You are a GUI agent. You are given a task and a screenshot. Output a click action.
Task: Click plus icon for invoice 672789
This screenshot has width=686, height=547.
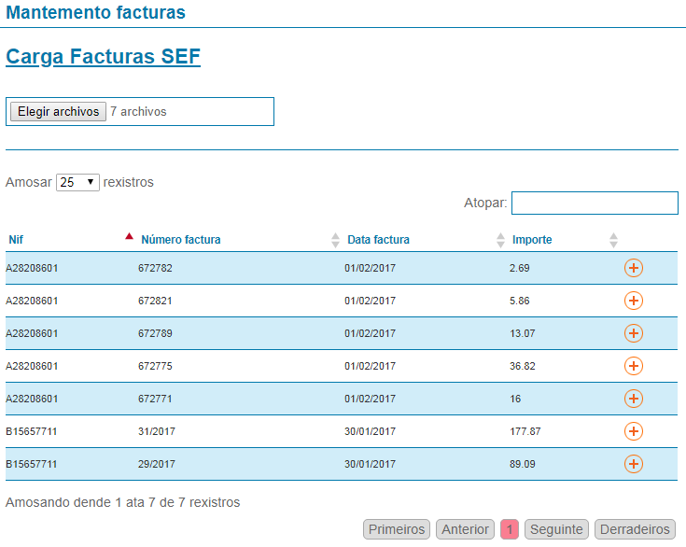coord(633,333)
